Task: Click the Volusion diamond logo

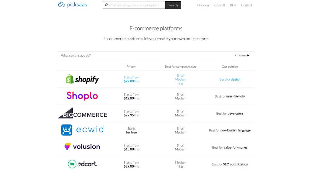Action: click(x=67, y=147)
